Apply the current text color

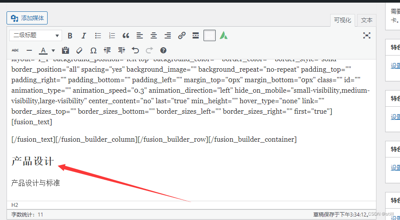pos(43,50)
